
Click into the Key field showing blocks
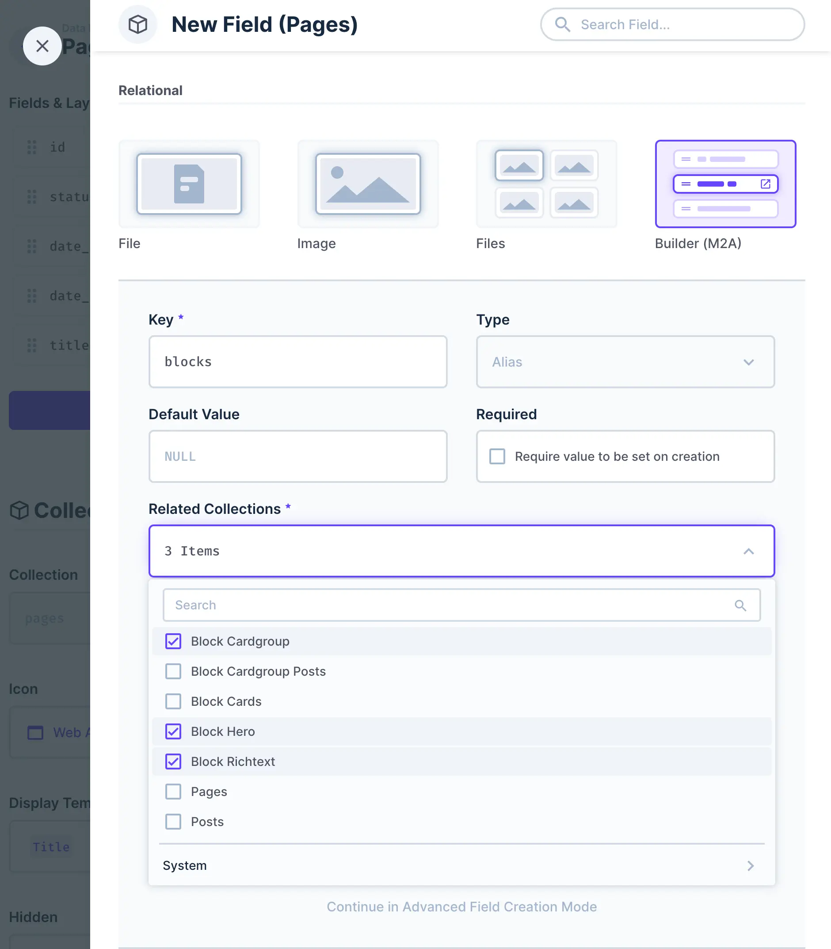point(297,362)
